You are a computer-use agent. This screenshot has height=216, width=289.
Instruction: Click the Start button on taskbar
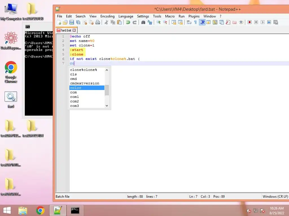click(x=7, y=210)
